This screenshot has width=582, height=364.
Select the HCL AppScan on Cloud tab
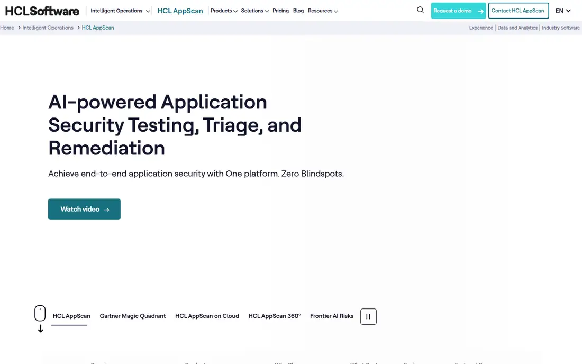207,316
